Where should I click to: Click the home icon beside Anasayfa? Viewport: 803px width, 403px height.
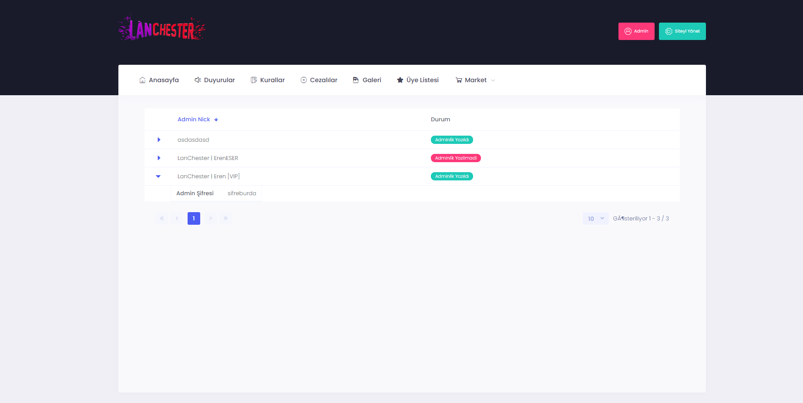coord(142,80)
